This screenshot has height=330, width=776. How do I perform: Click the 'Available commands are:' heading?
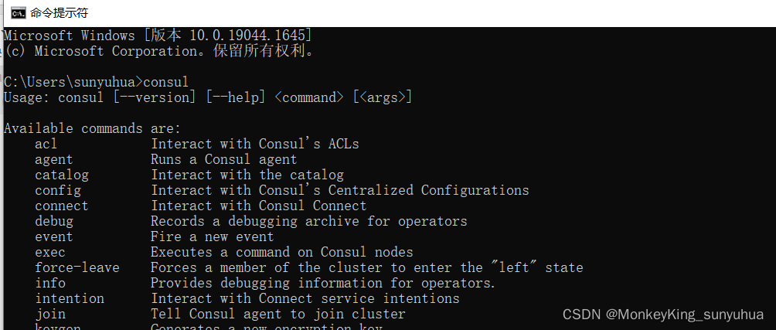coord(92,128)
